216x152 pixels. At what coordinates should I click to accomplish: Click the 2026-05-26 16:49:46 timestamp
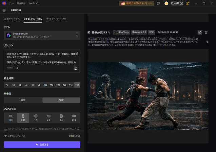168,32
